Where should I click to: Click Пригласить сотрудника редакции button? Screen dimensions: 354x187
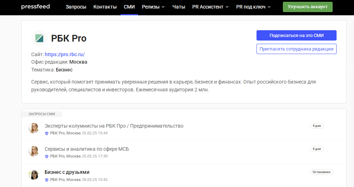tap(296, 49)
